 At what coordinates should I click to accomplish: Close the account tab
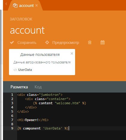point(37,5)
